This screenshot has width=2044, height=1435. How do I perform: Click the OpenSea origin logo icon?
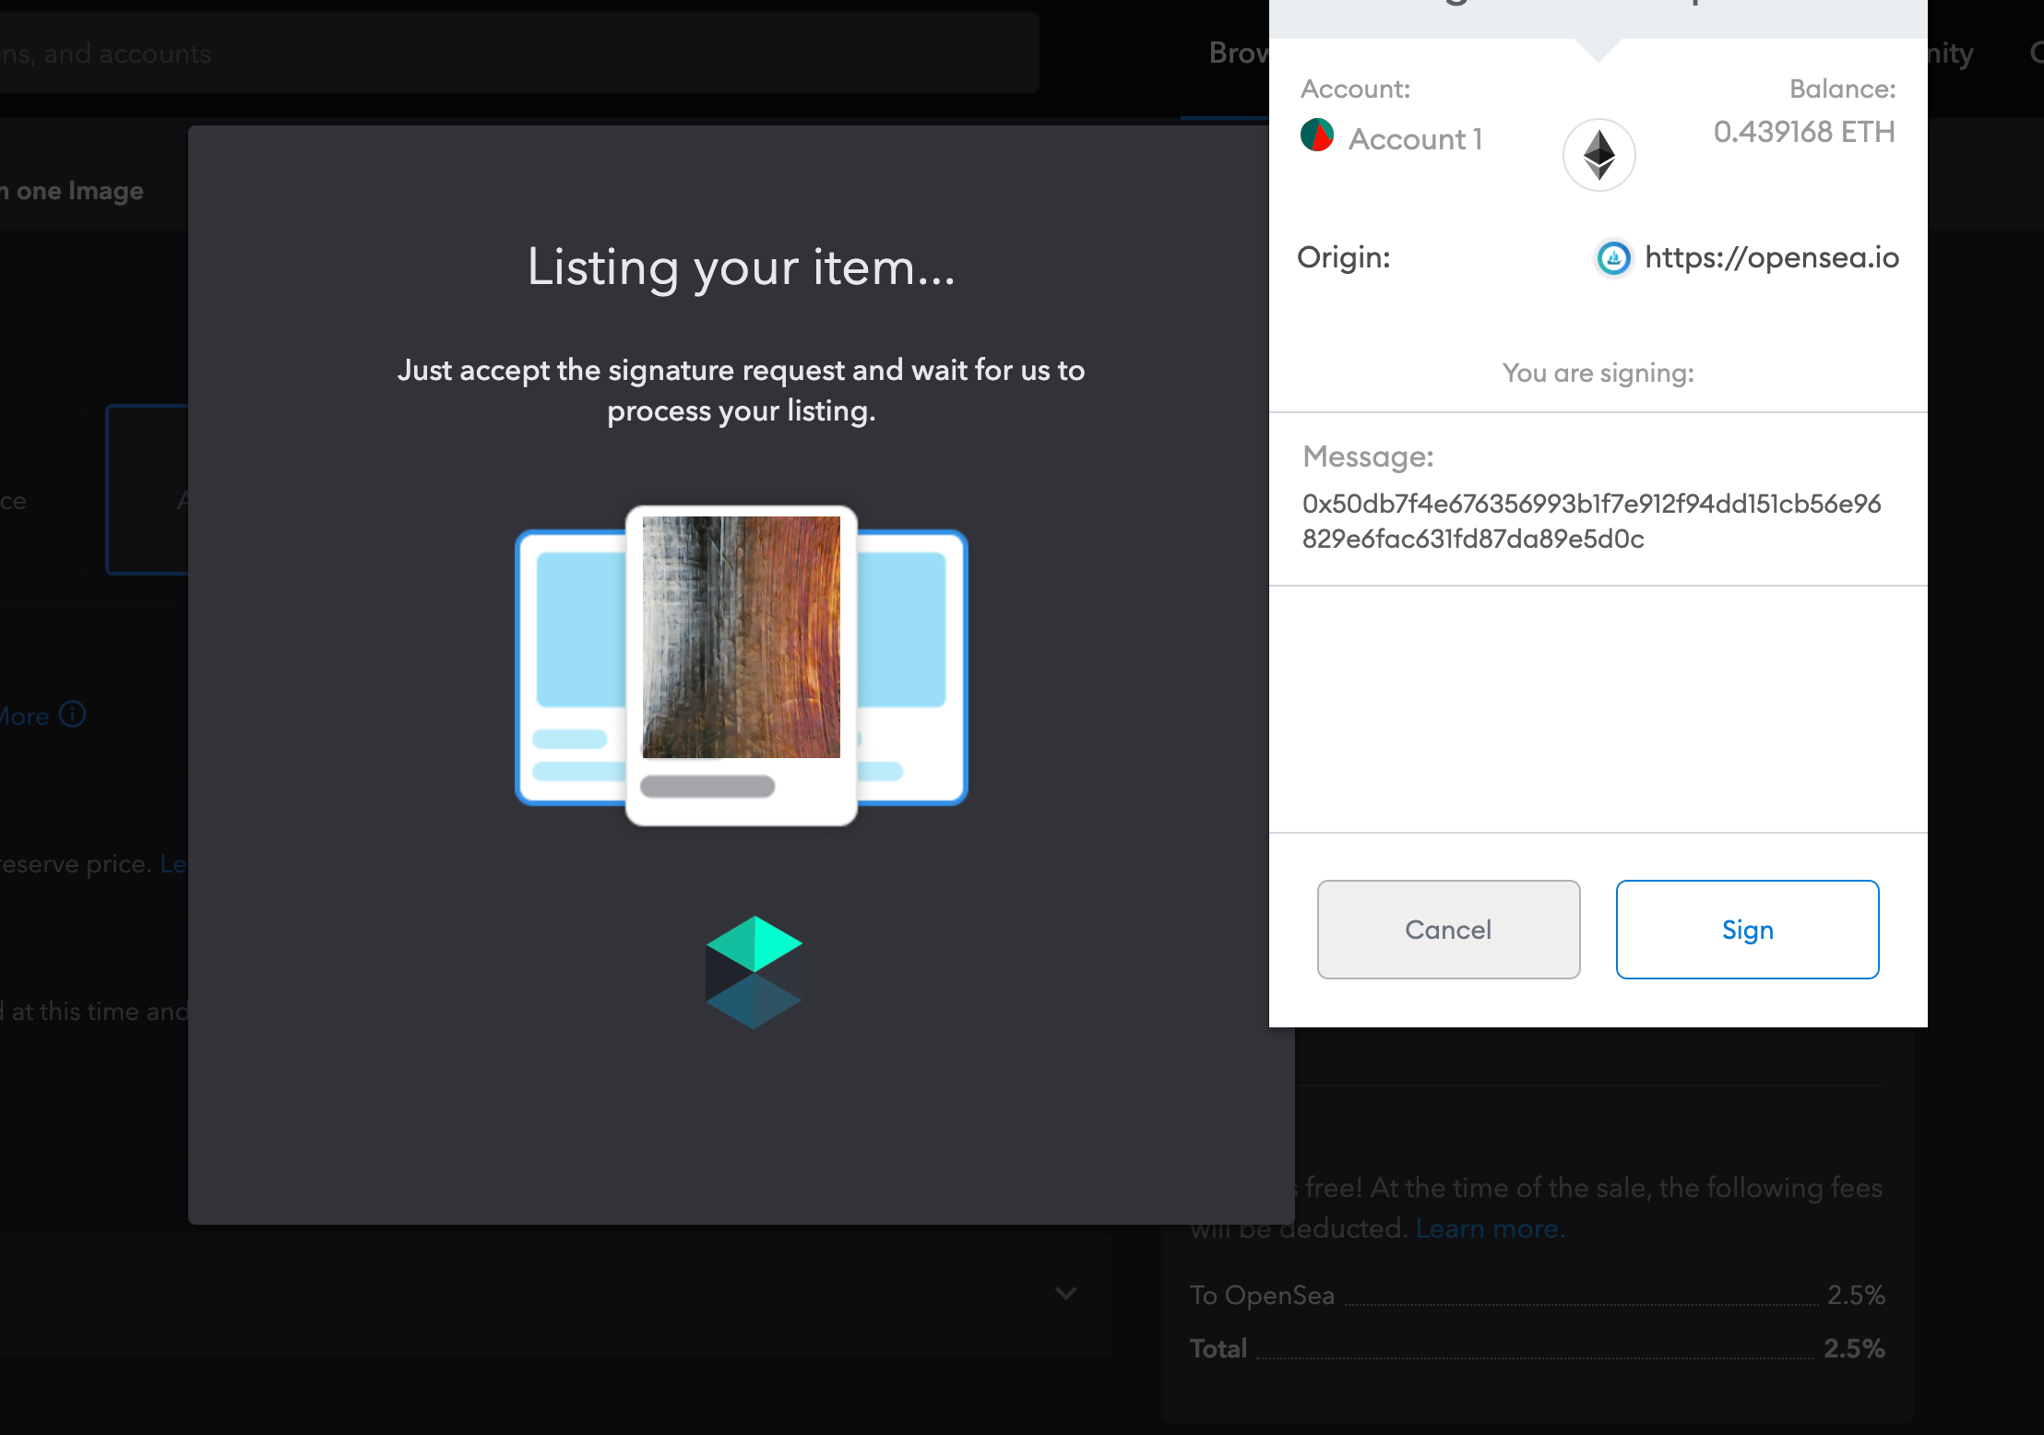[x=1613, y=258]
